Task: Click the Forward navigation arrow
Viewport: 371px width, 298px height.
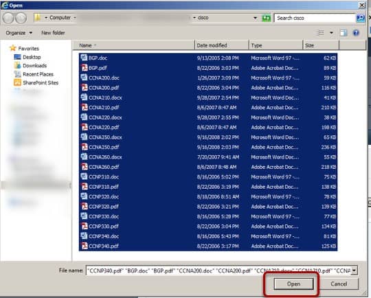Action: (21, 18)
